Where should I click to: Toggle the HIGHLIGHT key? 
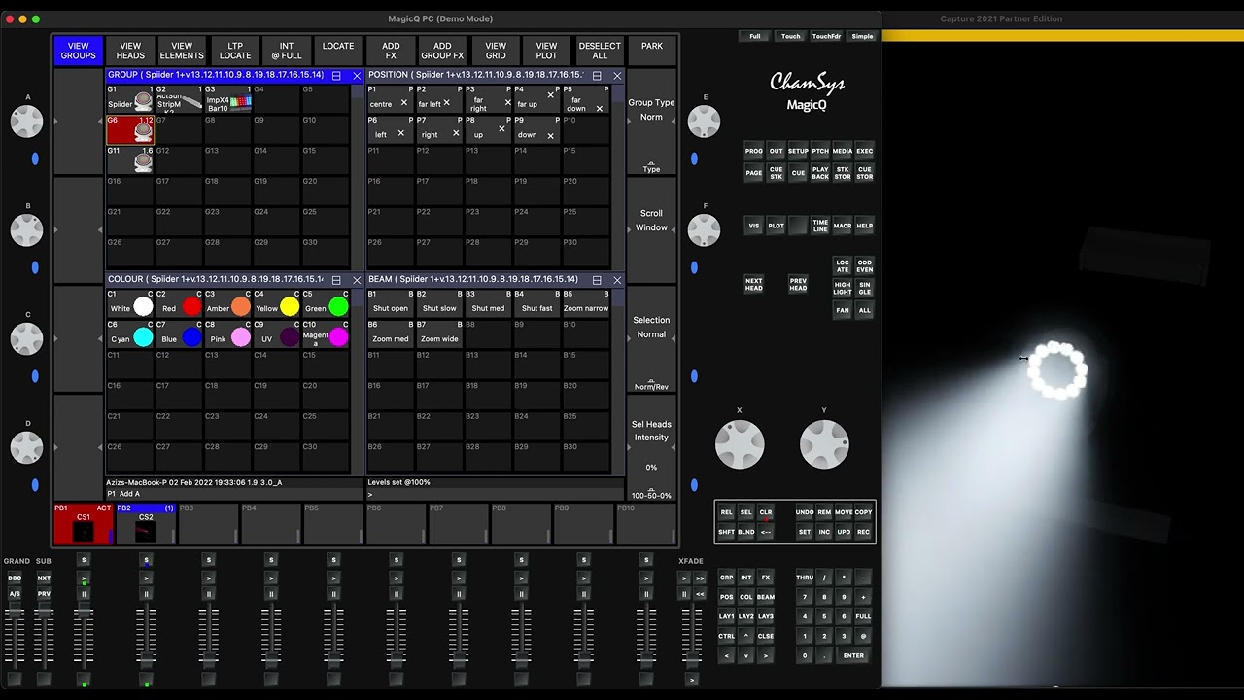[x=843, y=288]
